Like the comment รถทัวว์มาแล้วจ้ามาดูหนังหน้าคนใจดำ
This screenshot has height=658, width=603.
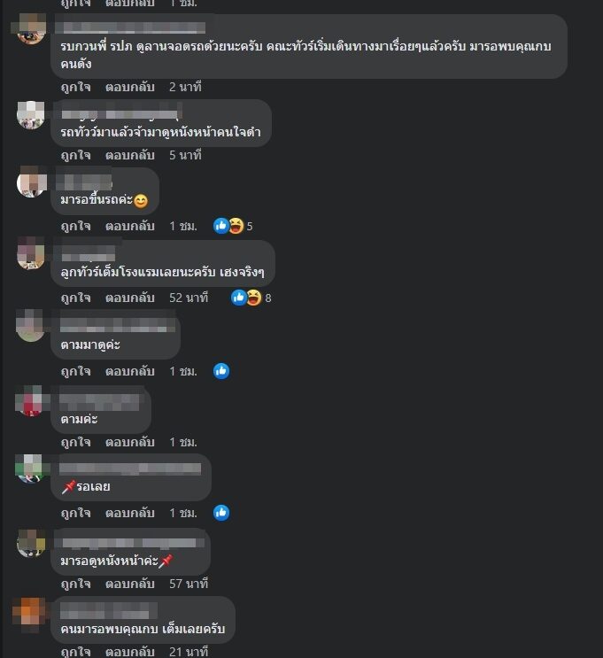75,155
